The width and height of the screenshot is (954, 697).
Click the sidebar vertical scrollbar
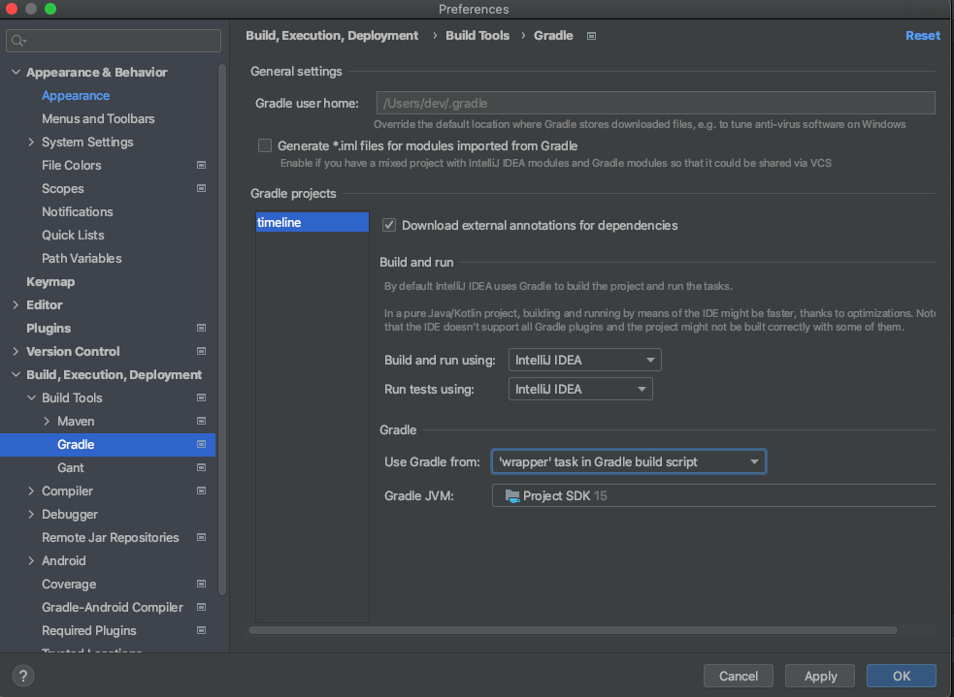point(222,330)
